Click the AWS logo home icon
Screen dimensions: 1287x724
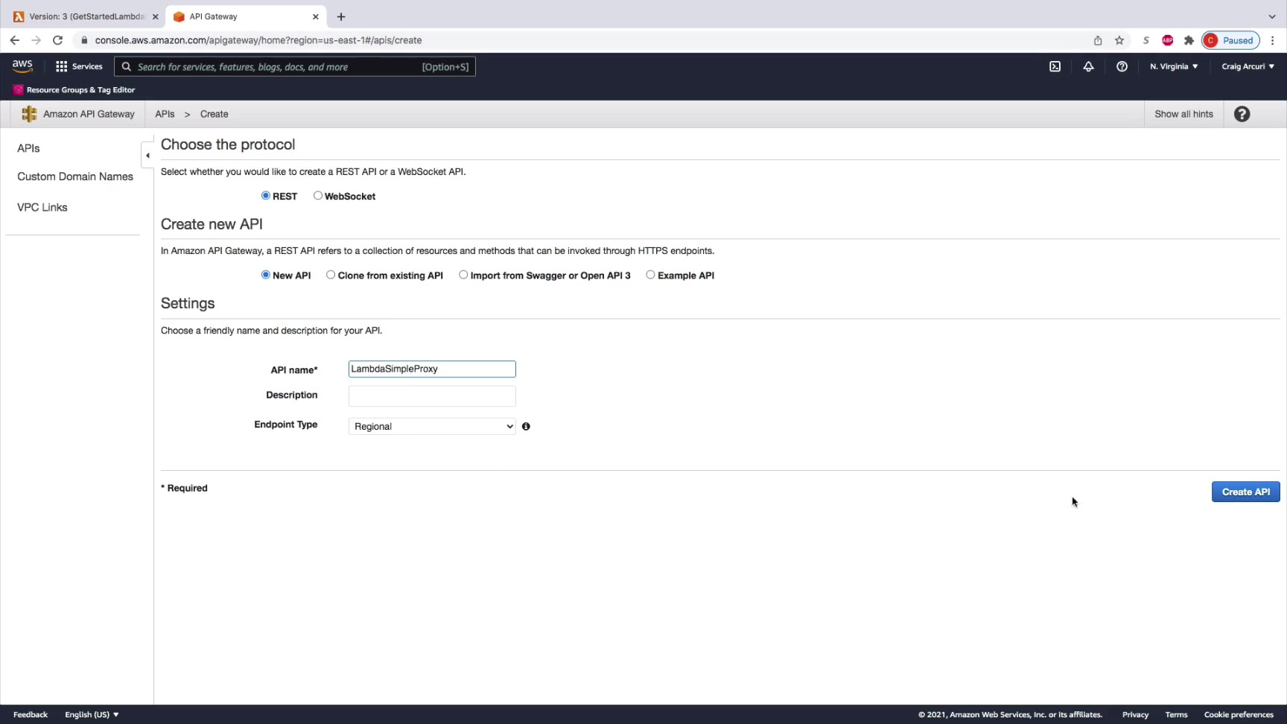click(x=22, y=66)
